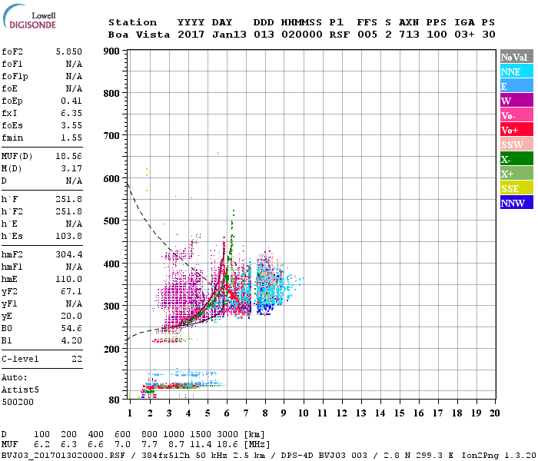Click the fmin value 1.55
Image resolution: width=538 pixels, height=461 pixels.
tap(71, 138)
